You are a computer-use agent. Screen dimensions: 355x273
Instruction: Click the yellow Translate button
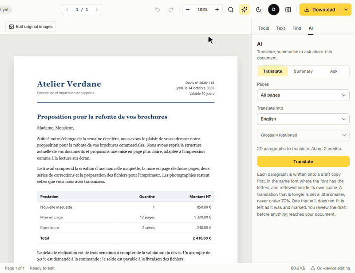[x=303, y=161]
